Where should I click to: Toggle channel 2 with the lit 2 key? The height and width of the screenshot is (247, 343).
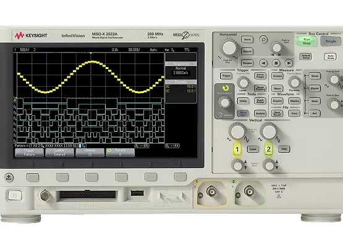pos(269,149)
